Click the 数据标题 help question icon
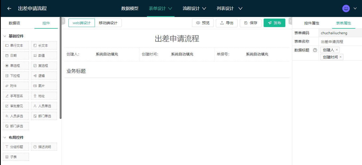 click(315, 50)
